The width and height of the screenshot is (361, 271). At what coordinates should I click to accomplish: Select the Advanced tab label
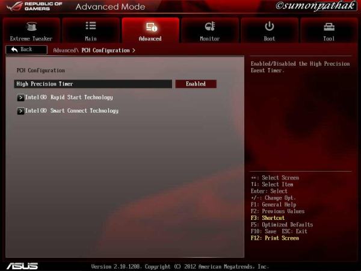click(x=150, y=39)
